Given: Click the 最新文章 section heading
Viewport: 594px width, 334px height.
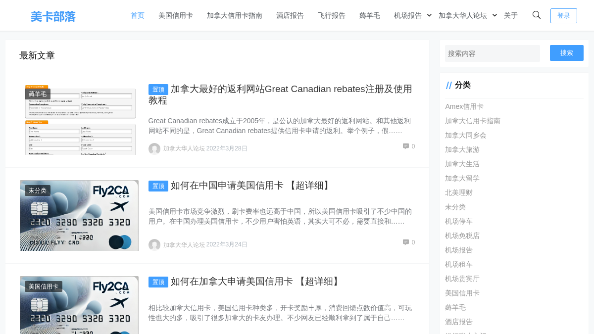Looking at the screenshot, I should pos(37,55).
